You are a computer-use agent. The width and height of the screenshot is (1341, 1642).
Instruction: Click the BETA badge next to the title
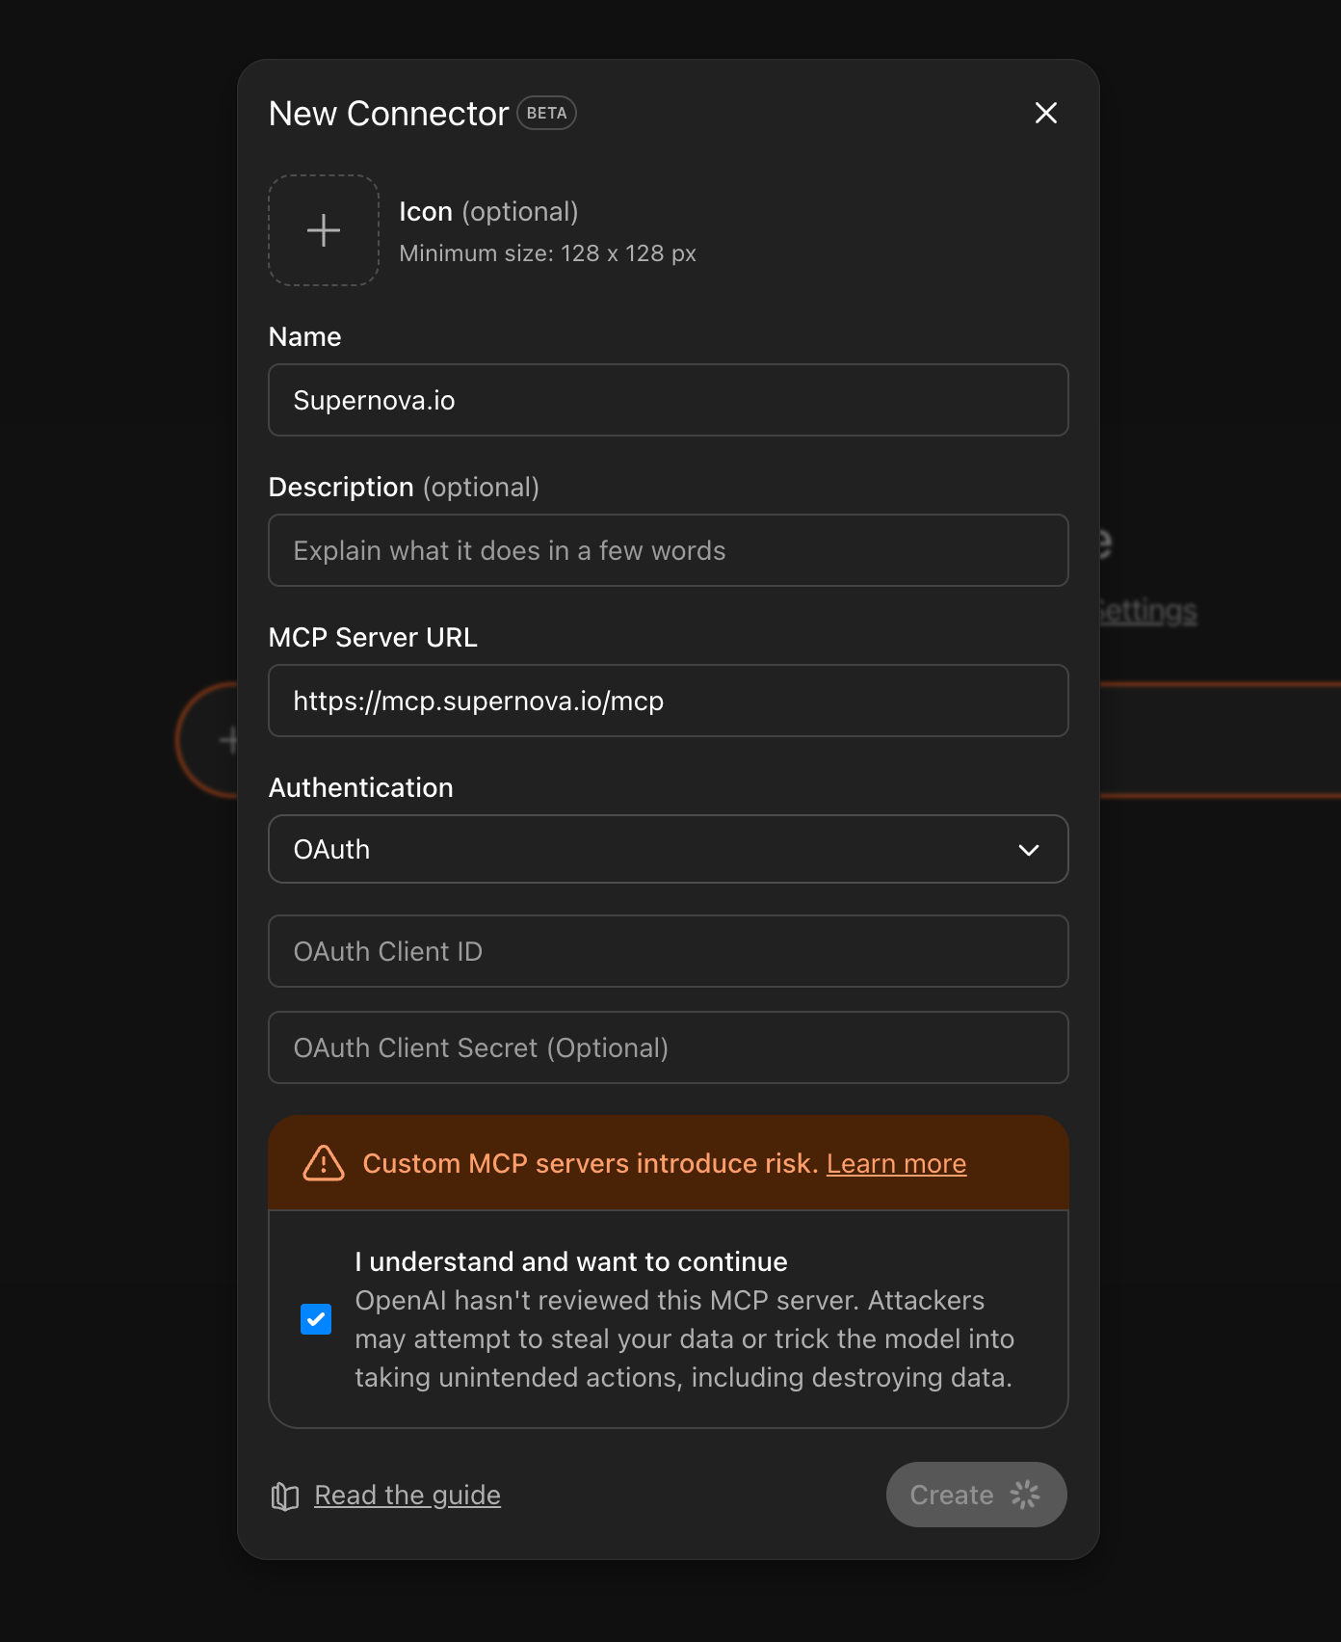click(x=546, y=113)
